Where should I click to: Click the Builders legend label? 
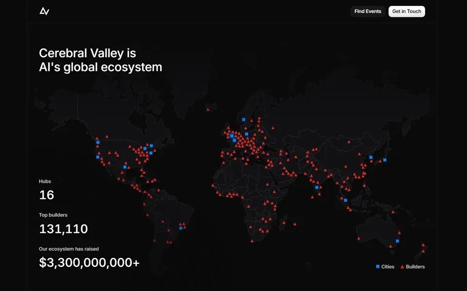click(415, 267)
